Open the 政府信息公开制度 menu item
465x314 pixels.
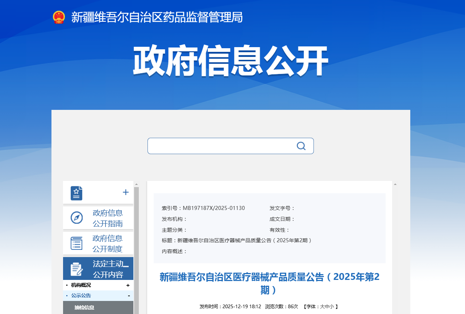tap(108, 243)
